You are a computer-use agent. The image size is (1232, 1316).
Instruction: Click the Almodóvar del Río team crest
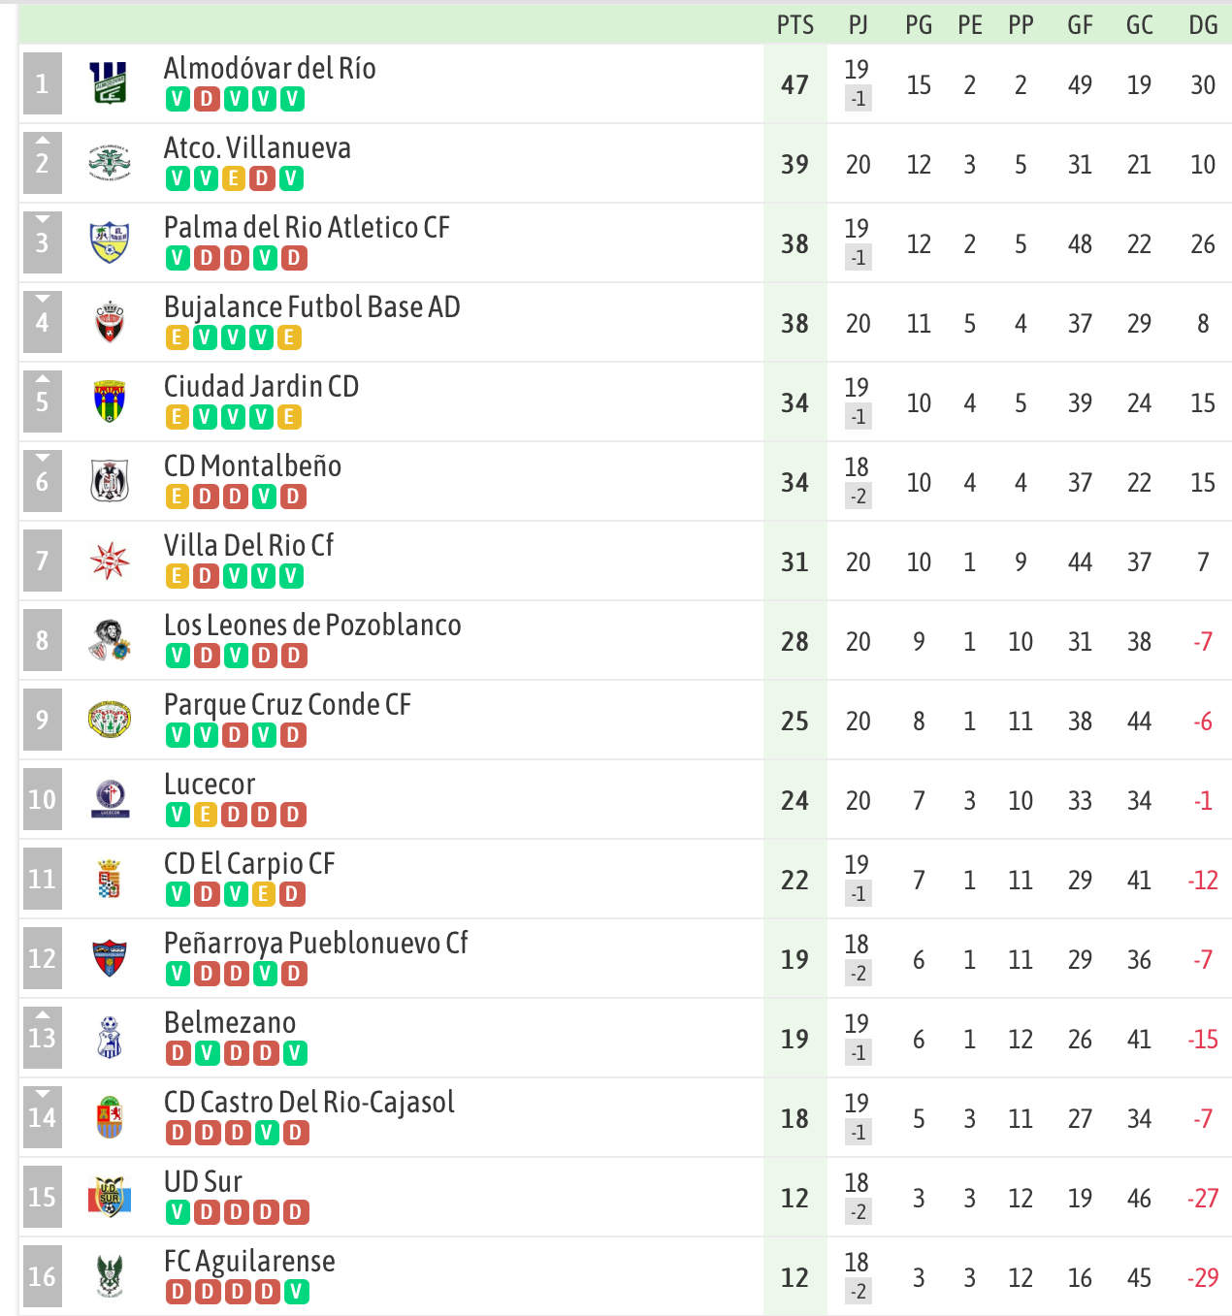109,83
